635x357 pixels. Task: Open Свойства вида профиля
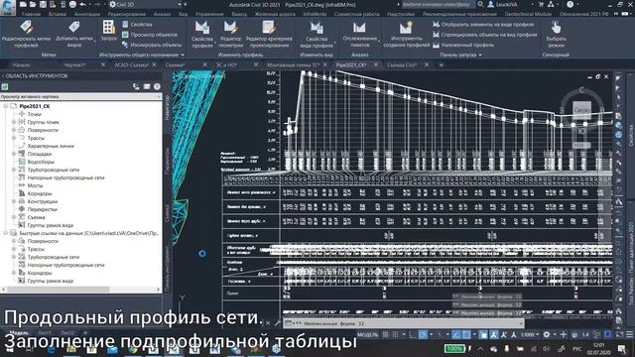[x=317, y=34]
